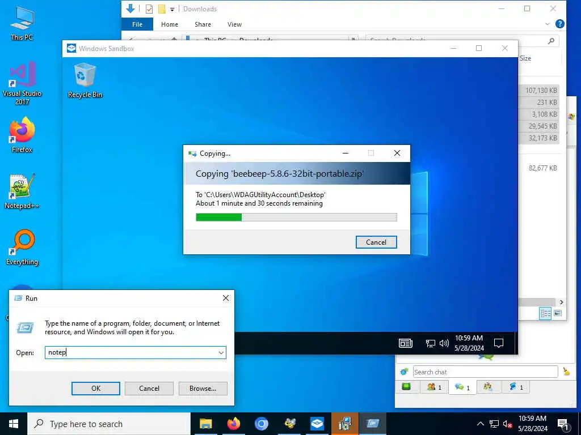Switch to Windows Sandbox taskbar icon
Viewport: 581px width, 435px height.
(317, 424)
